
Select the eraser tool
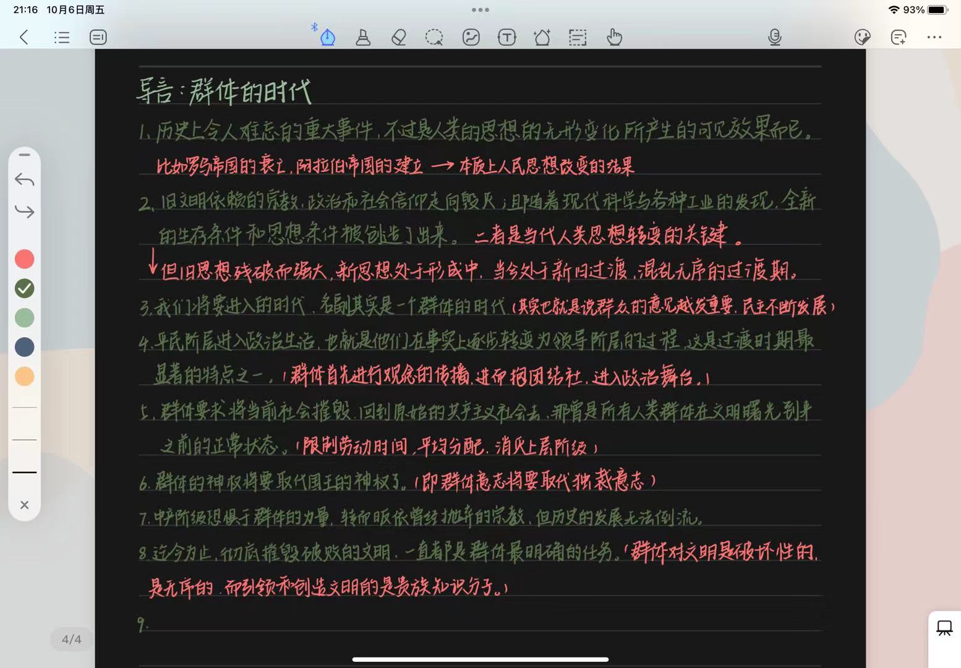pyautogui.click(x=399, y=37)
